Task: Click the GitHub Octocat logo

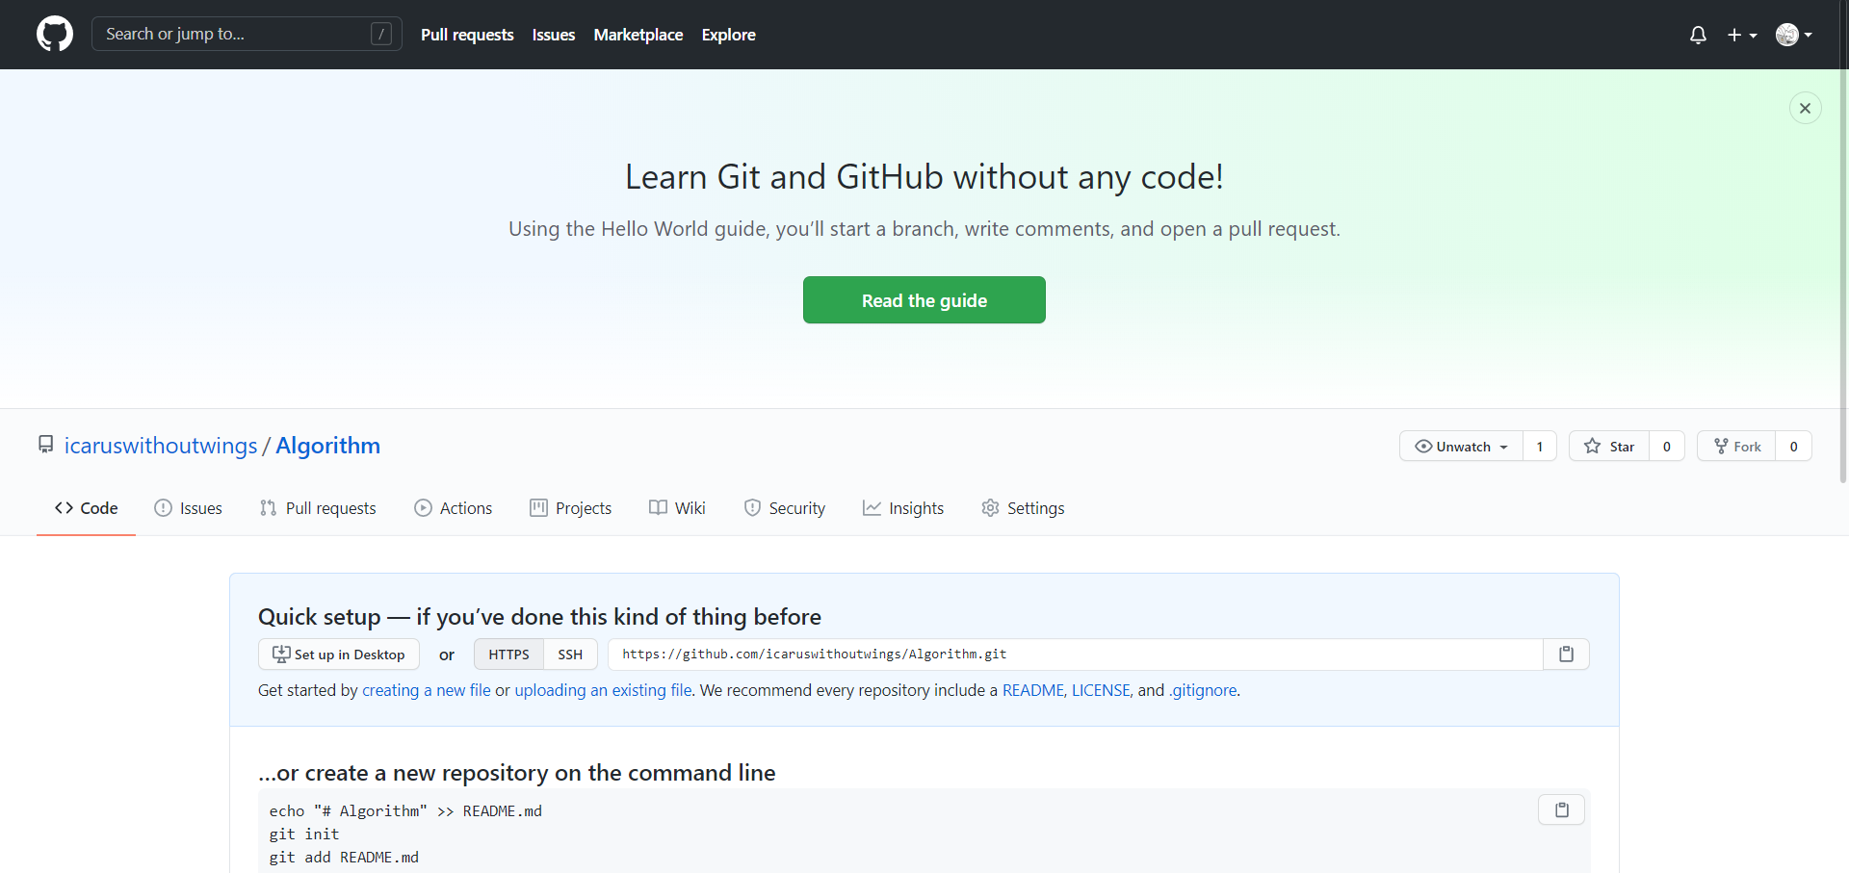Action: 55,35
